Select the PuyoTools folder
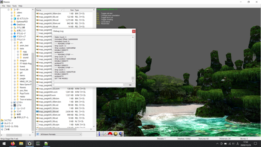This screenshot has width=261, height=147. [24, 93]
